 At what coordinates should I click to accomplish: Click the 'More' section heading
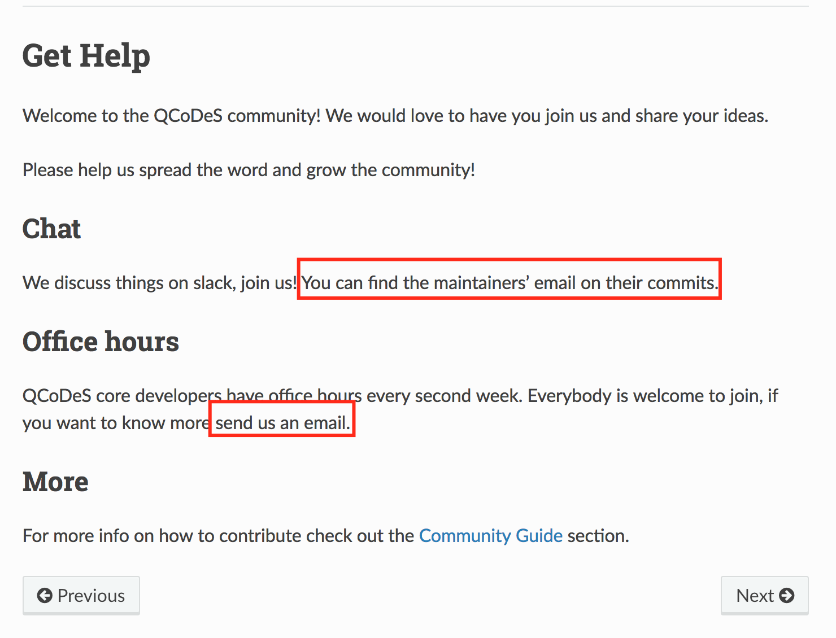pos(55,481)
